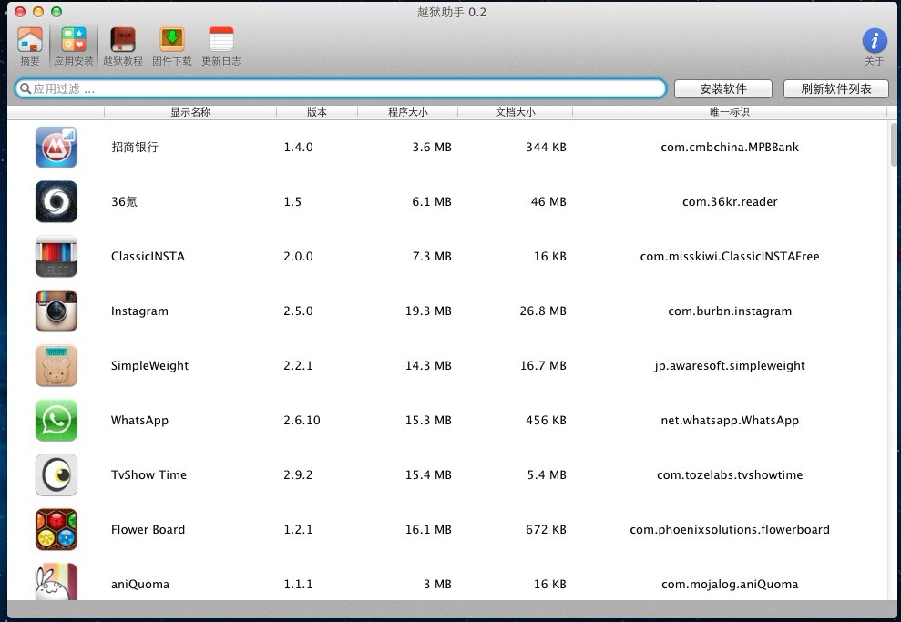Click document size 672 KB
Image resolution: width=901 pixels, height=622 pixels.
click(x=546, y=529)
